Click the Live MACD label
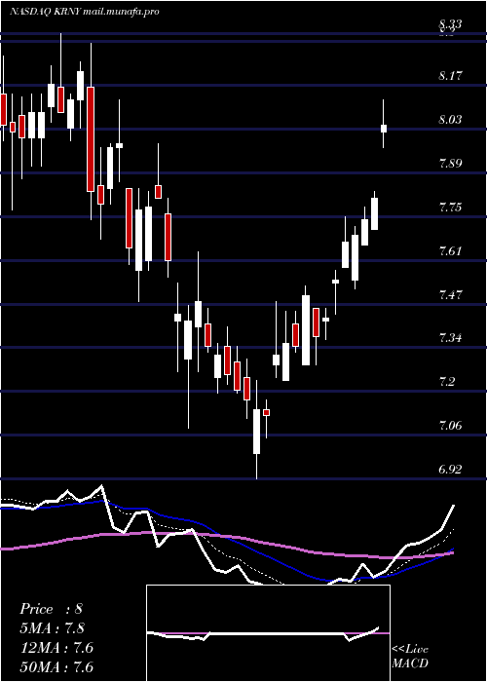487x682 pixels. click(x=410, y=657)
